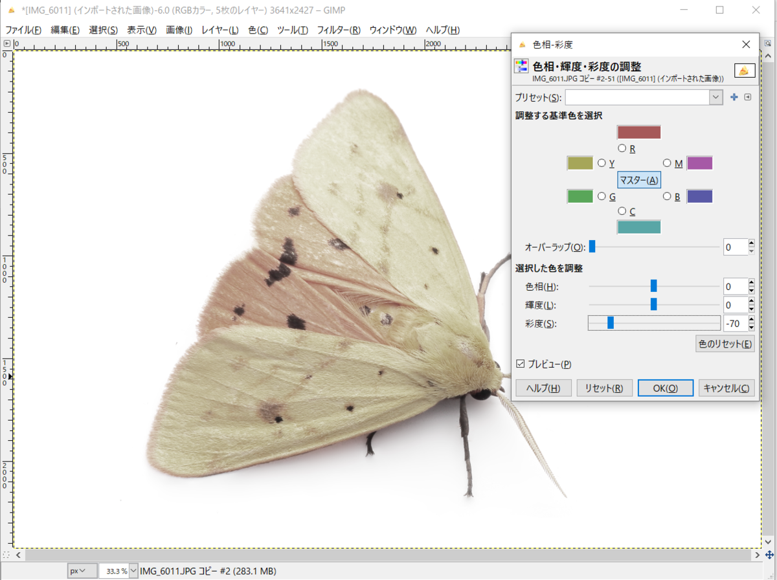Screen dimensions: 777x580
Task: Click the 彩度 value field showing -70
Action: [x=736, y=323]
